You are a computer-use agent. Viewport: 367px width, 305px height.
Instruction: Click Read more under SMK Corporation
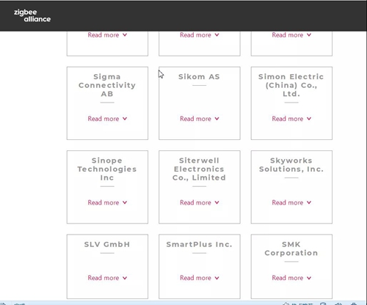click(x=291, y=278)
